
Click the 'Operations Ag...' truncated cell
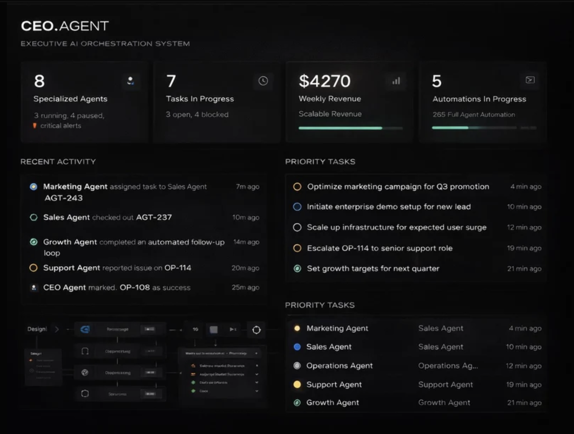pyautogui.click(x=448, y=365)
